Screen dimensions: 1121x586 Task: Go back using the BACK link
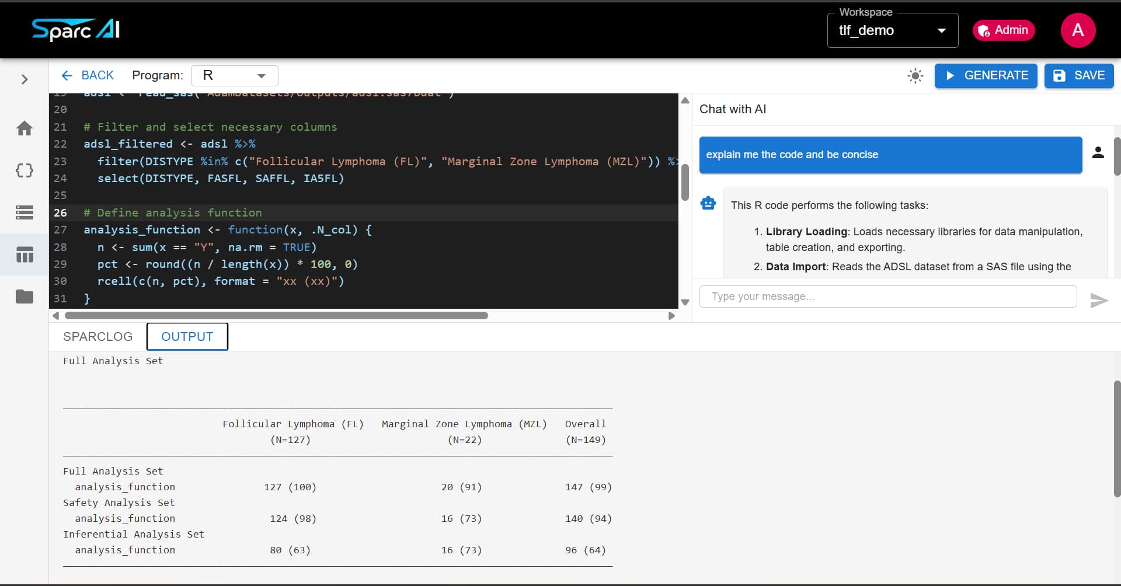[88, 75]
